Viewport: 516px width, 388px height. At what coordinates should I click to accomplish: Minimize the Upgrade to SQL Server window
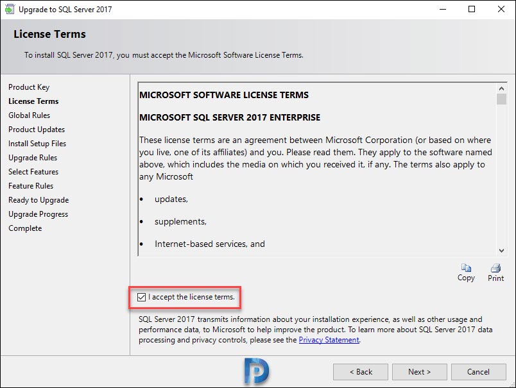(x=443, y=9)
